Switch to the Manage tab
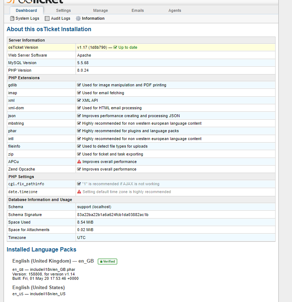This screenshot has width=292, height=302. pyautogui.click(x=100, y=10)
